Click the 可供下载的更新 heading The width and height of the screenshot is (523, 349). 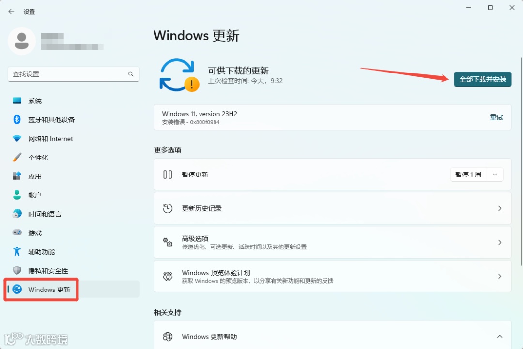[x=238, y=71]
